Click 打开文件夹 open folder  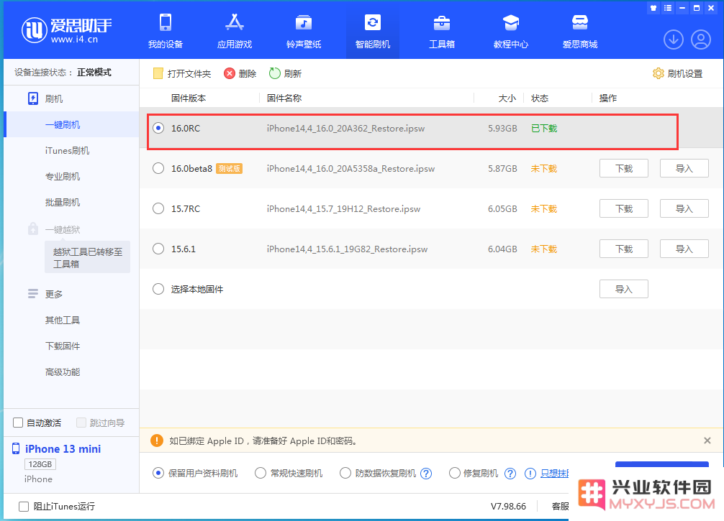coord(182,74)
